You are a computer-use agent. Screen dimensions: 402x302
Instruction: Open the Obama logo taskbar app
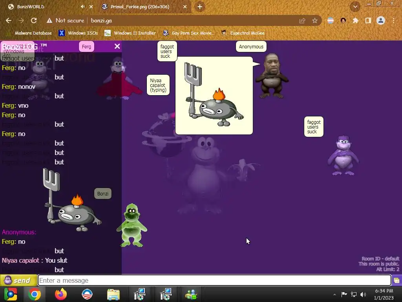pyautogui.click(x=87, y=294)
